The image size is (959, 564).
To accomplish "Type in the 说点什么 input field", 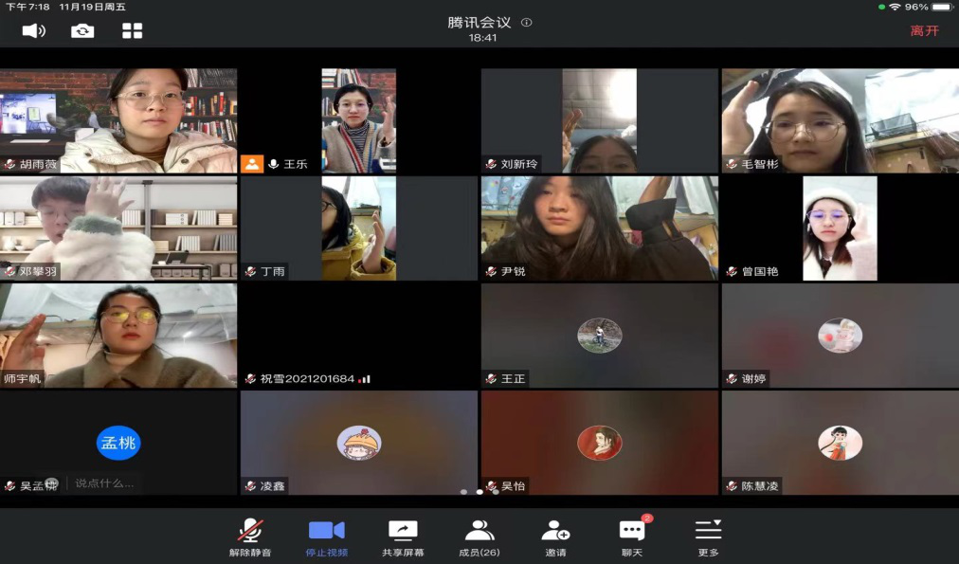I will (x=104, y=483).
